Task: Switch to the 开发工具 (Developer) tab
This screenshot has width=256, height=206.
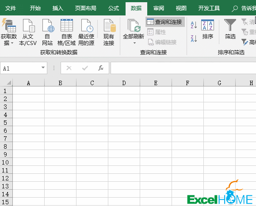Action: click(x=209, y=8)
